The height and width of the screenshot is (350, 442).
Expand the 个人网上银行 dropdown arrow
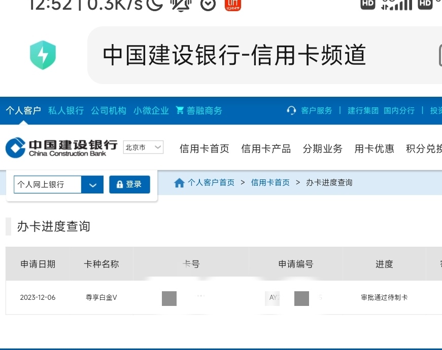(92, 184)
